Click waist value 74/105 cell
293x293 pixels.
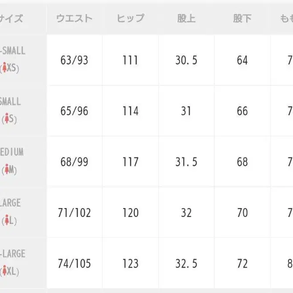[74, 264]
